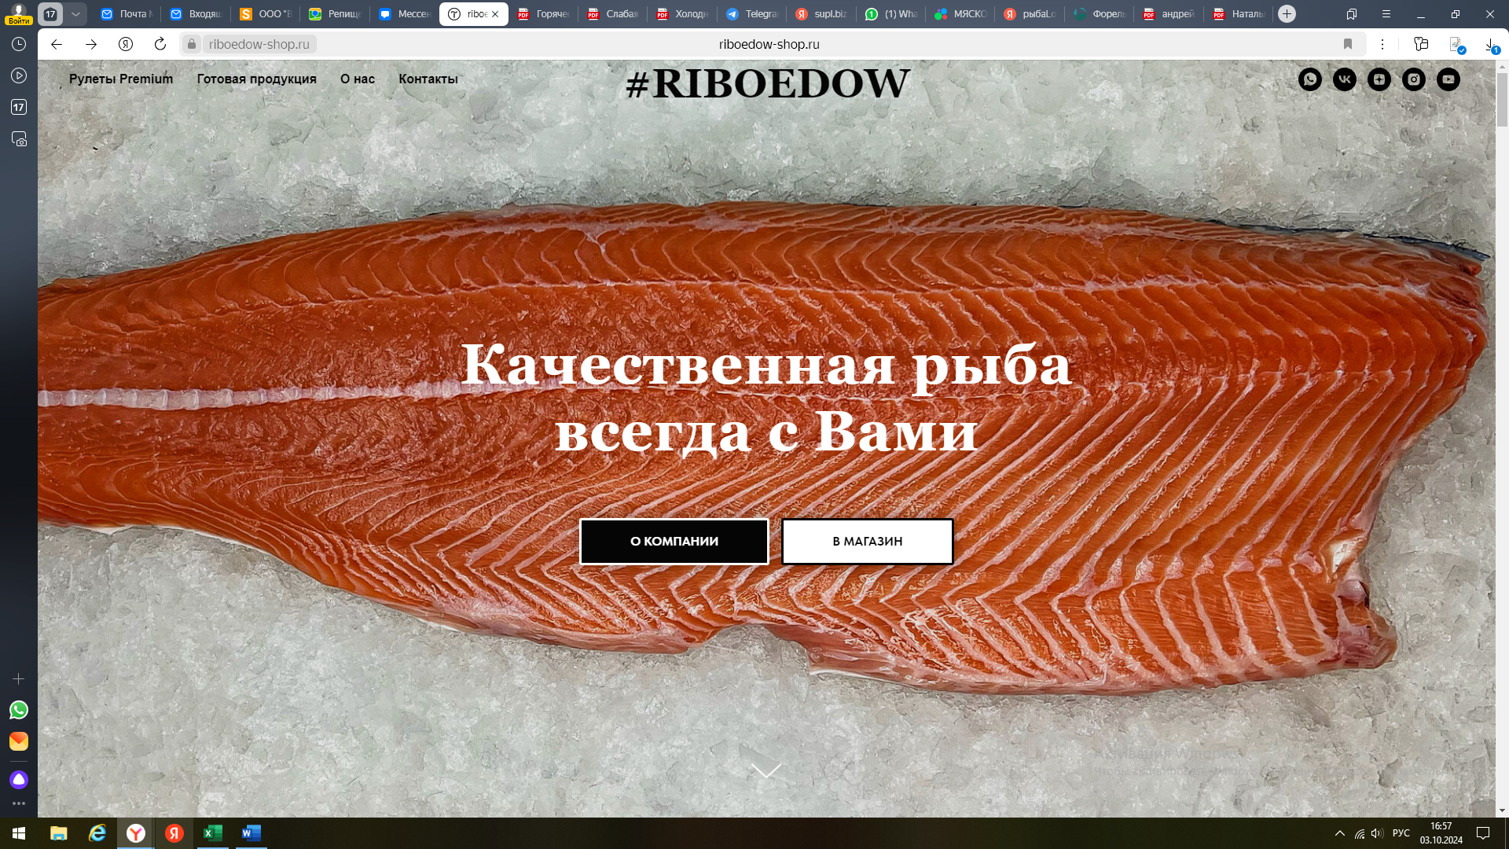The width and height of the screenshot is (1509, 849).
Task: Go forward with the browser forward arrow
Action: click(x=91, y=44)
